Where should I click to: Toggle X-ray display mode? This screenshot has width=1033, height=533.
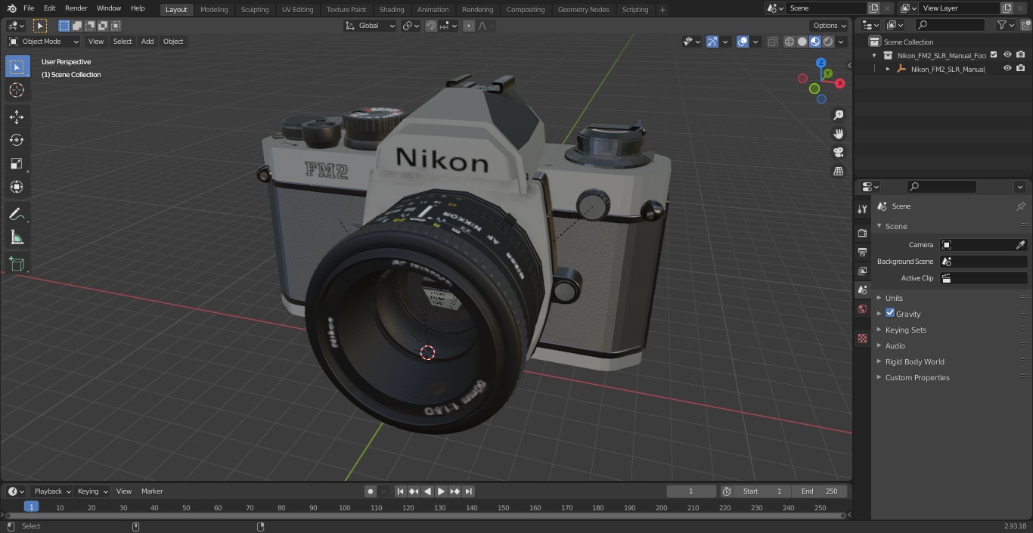[x=772, y=42]
